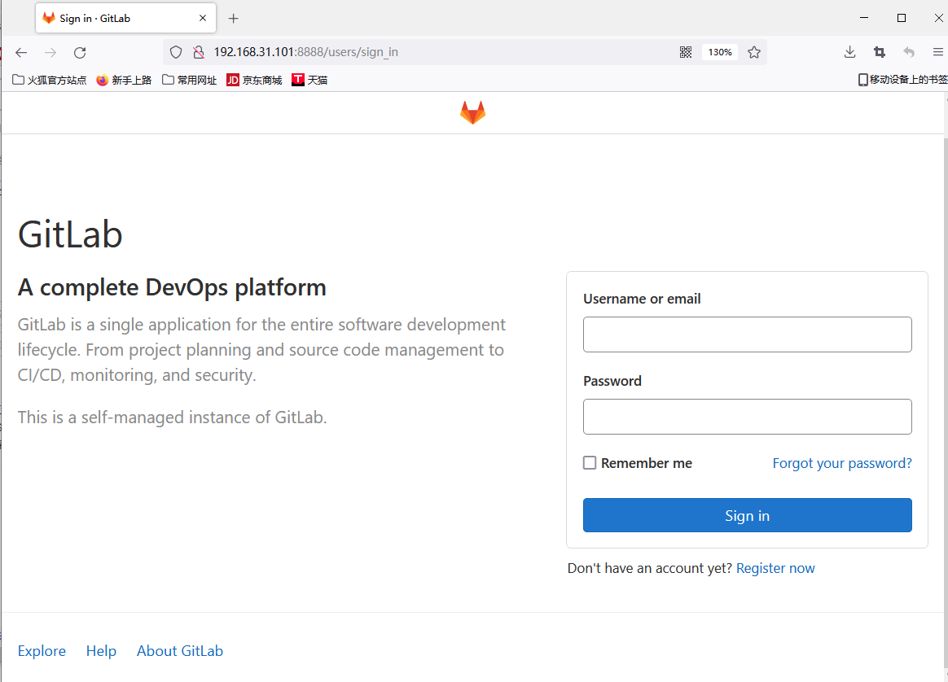
Task: Expand the 常用网址 bookmarks folder
Action: coord(188,79)
